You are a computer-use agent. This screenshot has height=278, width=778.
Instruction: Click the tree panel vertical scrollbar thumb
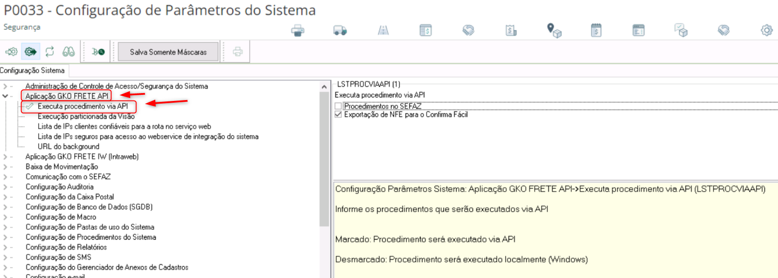(x=324, y=160)
